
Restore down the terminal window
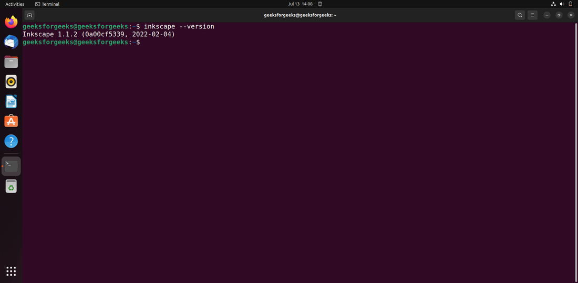[x=559, y=15]
